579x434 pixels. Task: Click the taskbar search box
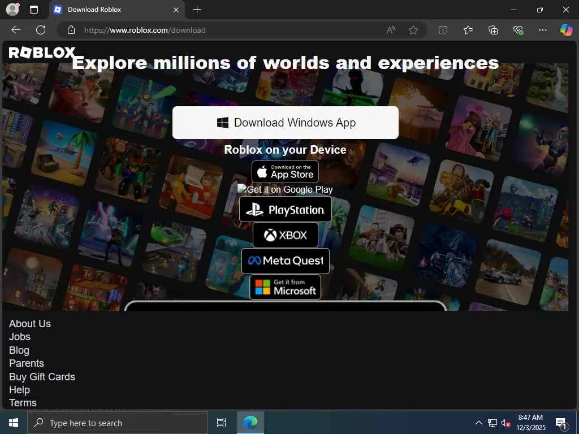(118, 423)
